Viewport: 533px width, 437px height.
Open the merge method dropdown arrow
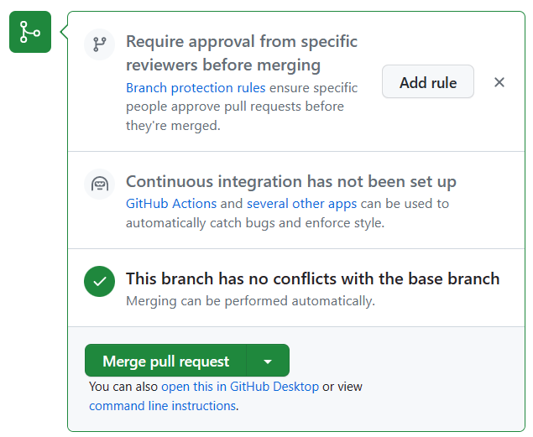(x=268, y=362)
